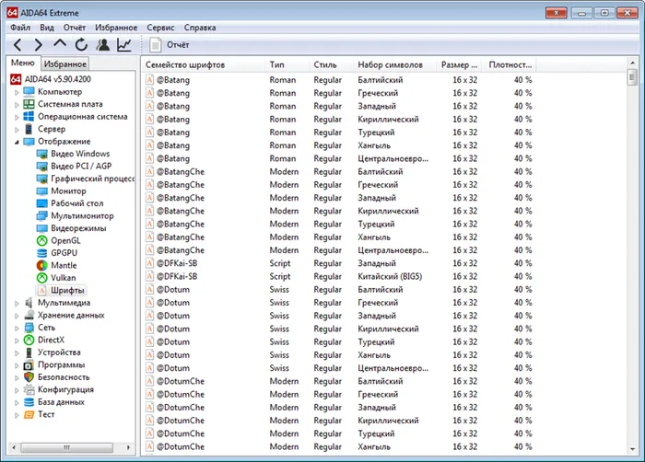Open the Видео Windows icon
Screen dimensions: 645x462
pyautogui.click(x=42, y=154)
